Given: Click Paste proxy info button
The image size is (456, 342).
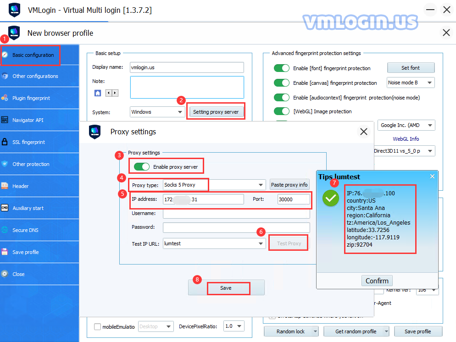Looking at the screenshot, I should (289, 185).
